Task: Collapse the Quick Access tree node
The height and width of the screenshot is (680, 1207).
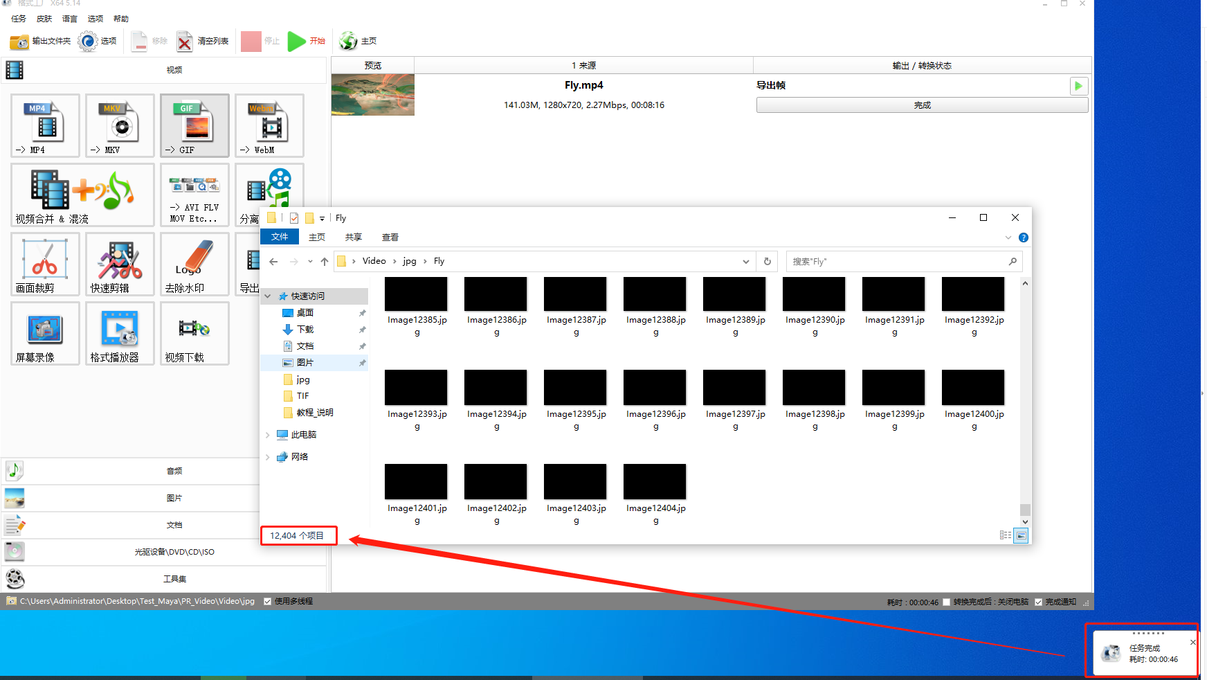Action: [268, 296]
